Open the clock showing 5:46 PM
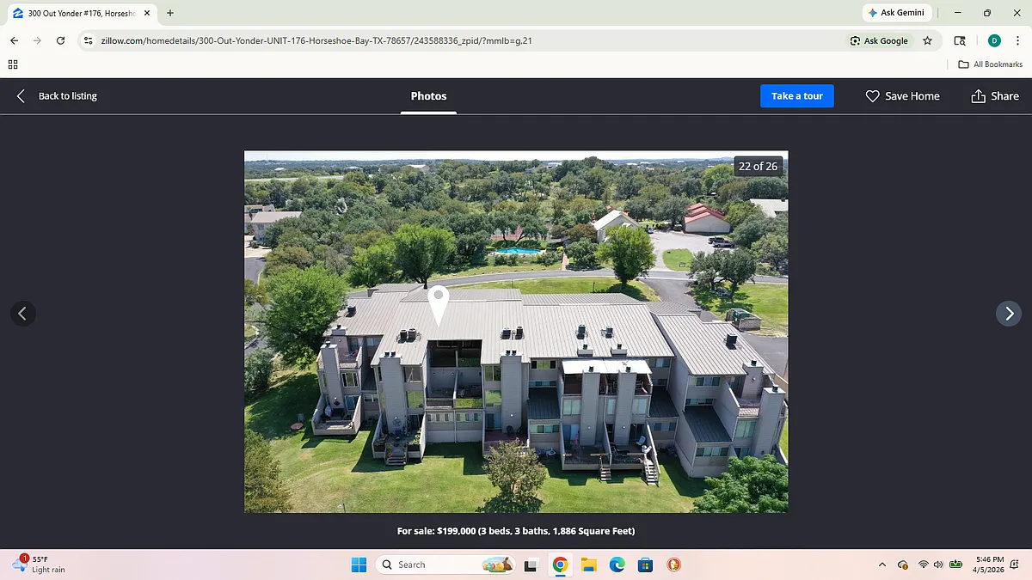The image size is (1032, 580). pyautogui.click(x=987, y=565)
